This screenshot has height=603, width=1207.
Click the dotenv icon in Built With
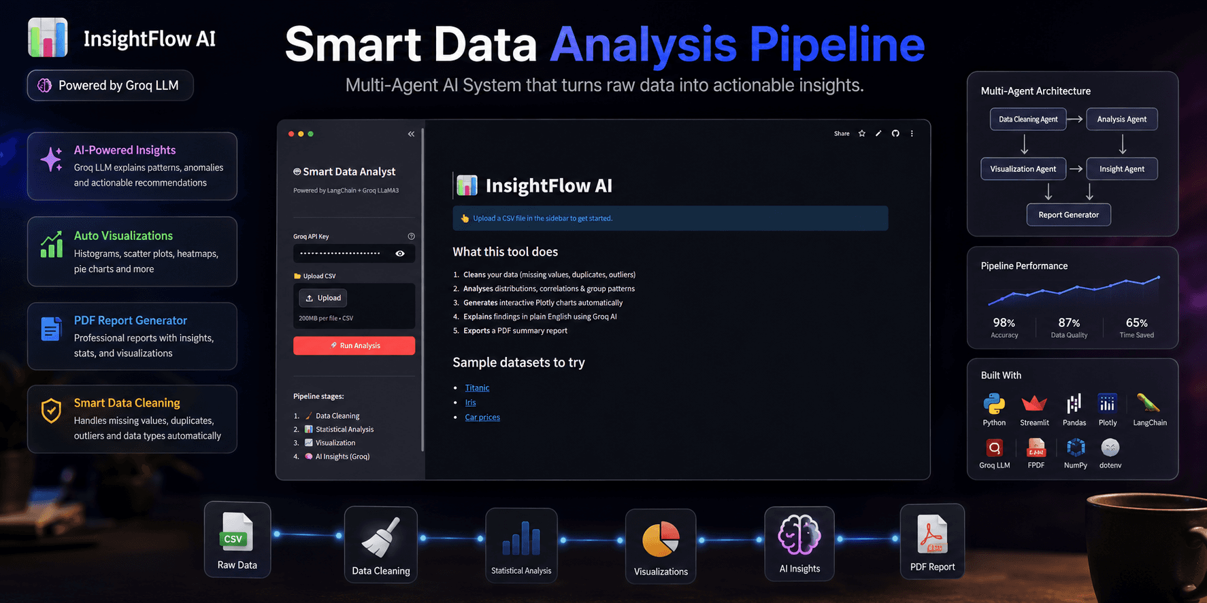point(1110,447)
